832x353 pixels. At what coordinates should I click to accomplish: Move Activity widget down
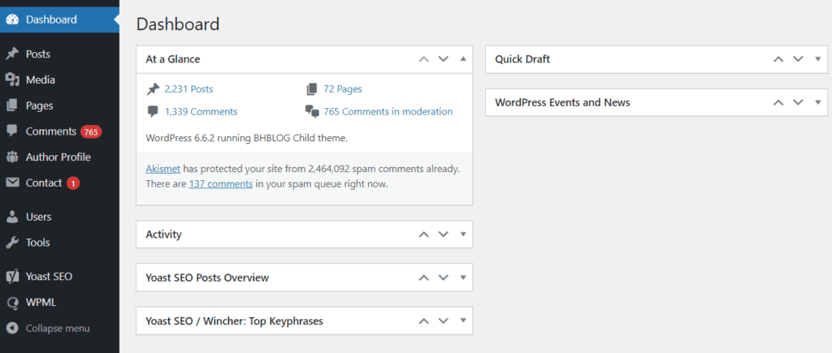pyautogui.click(x=443, y=235)
